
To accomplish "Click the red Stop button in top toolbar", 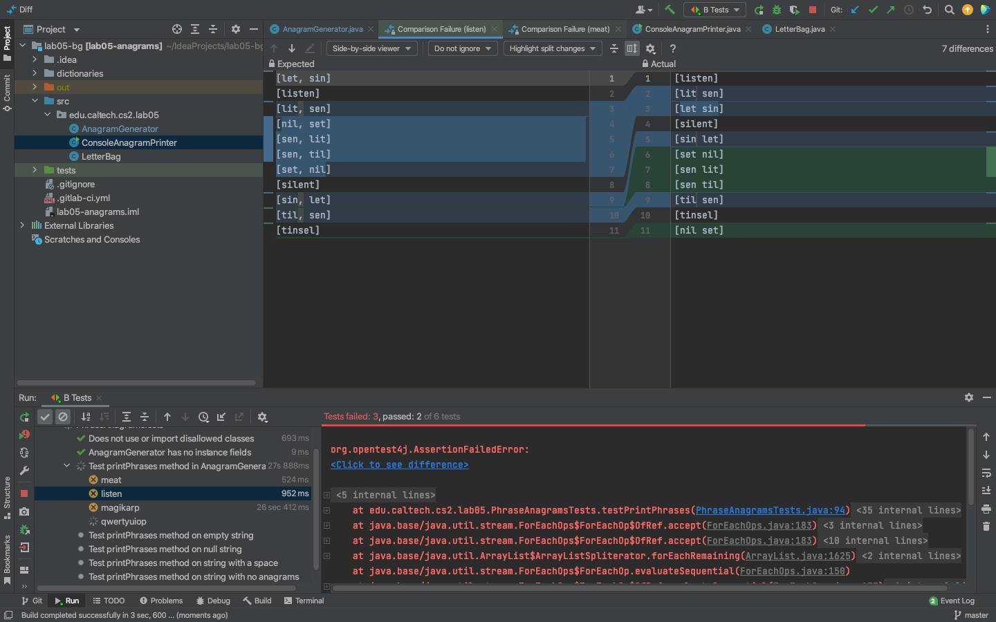I will pos(813,10).
